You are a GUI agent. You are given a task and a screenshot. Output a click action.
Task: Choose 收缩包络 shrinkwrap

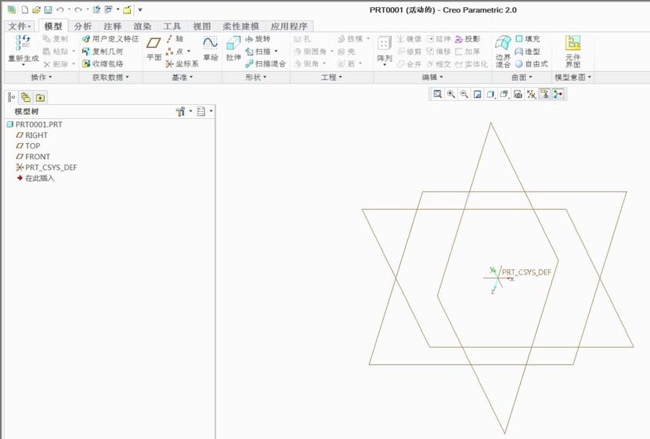[x=103, y=64]
